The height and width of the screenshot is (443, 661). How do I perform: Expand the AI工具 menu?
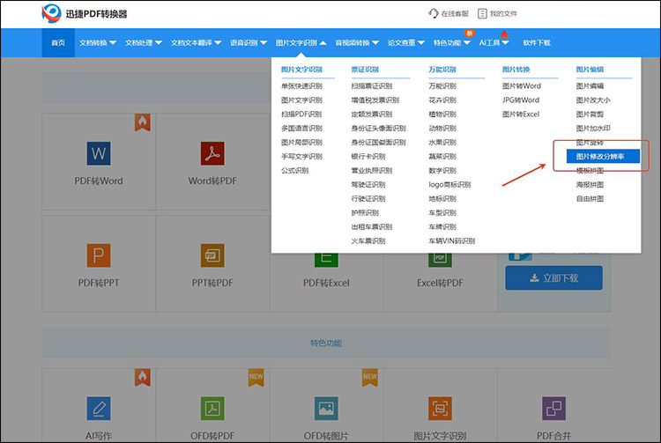tap(494, 42)
